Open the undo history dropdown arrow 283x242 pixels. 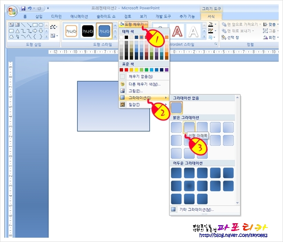click(x=34, y=8)
